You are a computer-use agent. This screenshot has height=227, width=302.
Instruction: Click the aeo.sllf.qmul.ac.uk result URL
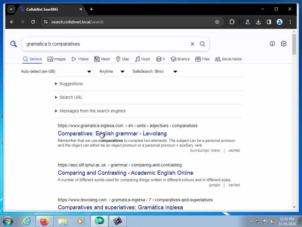click(x=120, y=165)
